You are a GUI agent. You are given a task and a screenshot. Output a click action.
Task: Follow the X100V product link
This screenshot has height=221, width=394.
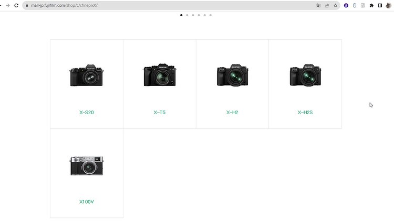coord(87,202)
